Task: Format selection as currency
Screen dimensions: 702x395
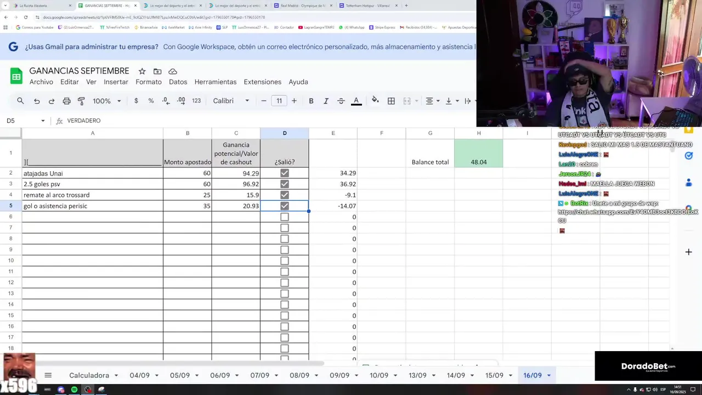Action: coord(136,101)
